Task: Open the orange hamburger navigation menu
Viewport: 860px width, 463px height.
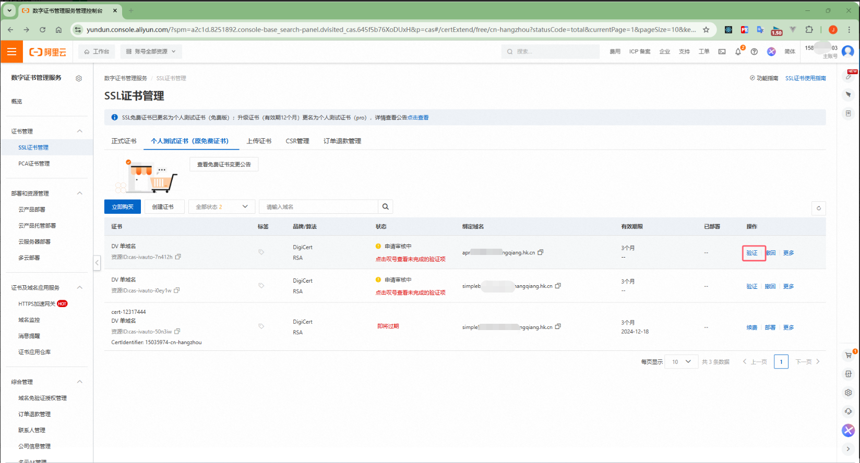Action: [x=11, y=52]
